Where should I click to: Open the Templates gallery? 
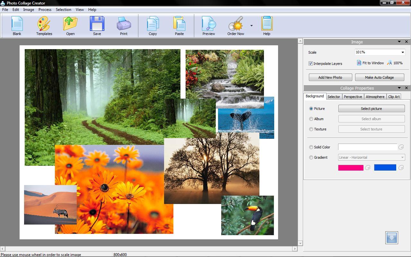(x=44, y=26)
